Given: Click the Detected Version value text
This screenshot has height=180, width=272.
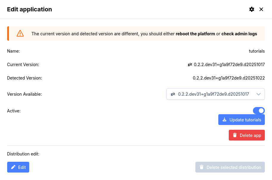Looking at the screenshot, I should click(229, 78).
